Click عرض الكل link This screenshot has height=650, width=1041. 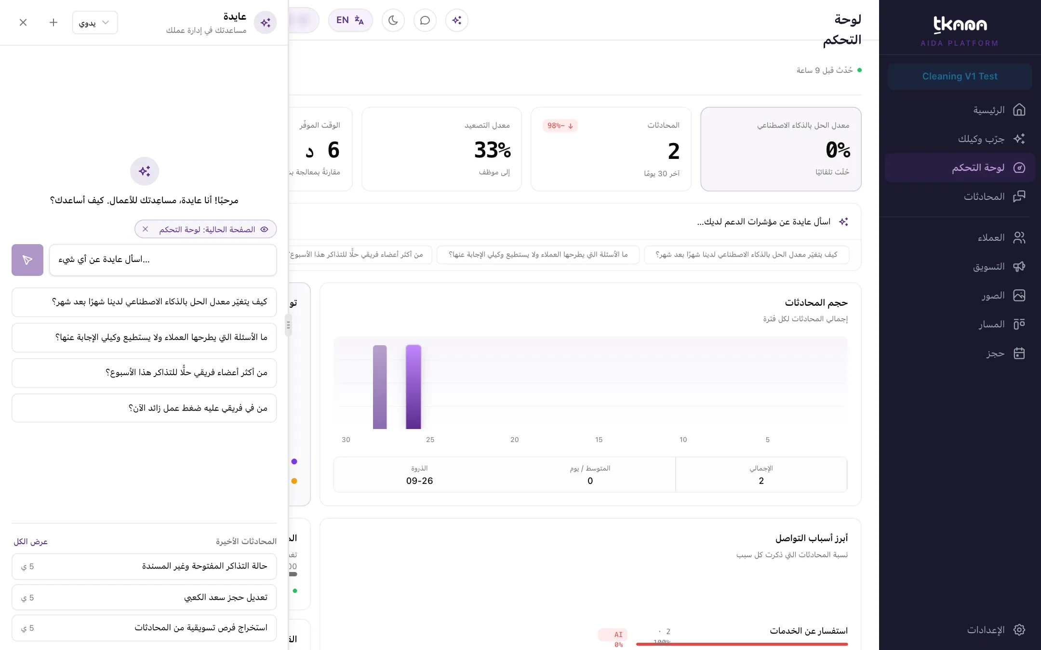click(30, 542)
